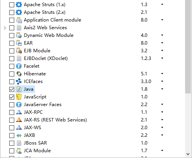Viewport: 192px width, 158px height.
Task: Enable the JAXB facet checkbox
Action: coord(12,135)
